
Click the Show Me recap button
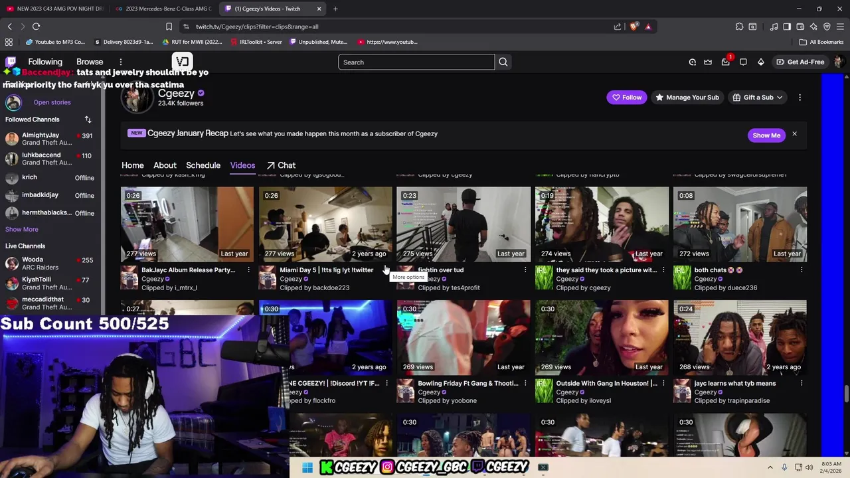pos(766,135)
